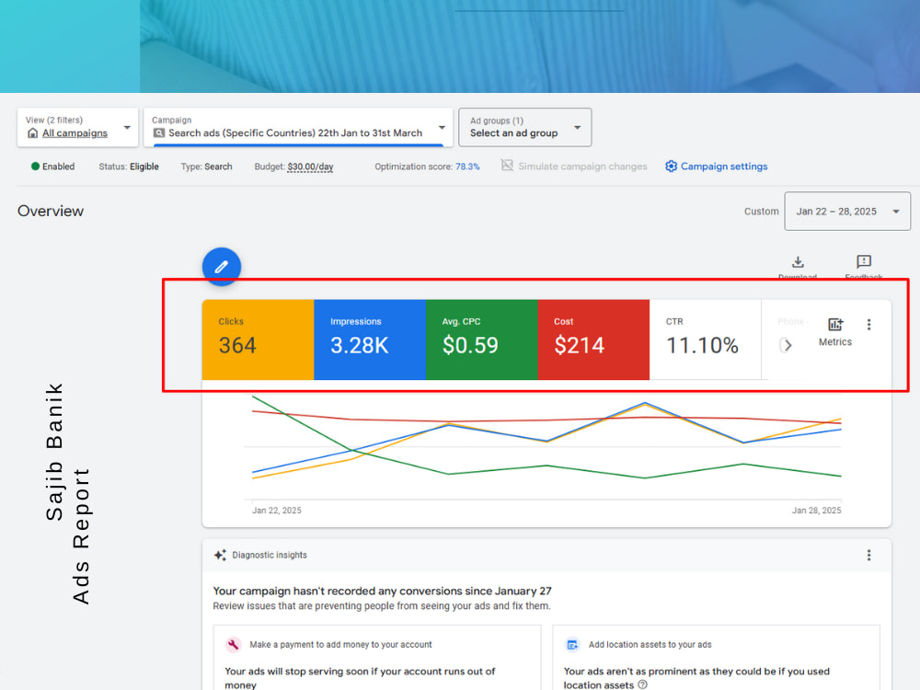Click the Jan 22, 2025 axis label
This screenshot has width=920, height=690.
click(x=276, y=511)
